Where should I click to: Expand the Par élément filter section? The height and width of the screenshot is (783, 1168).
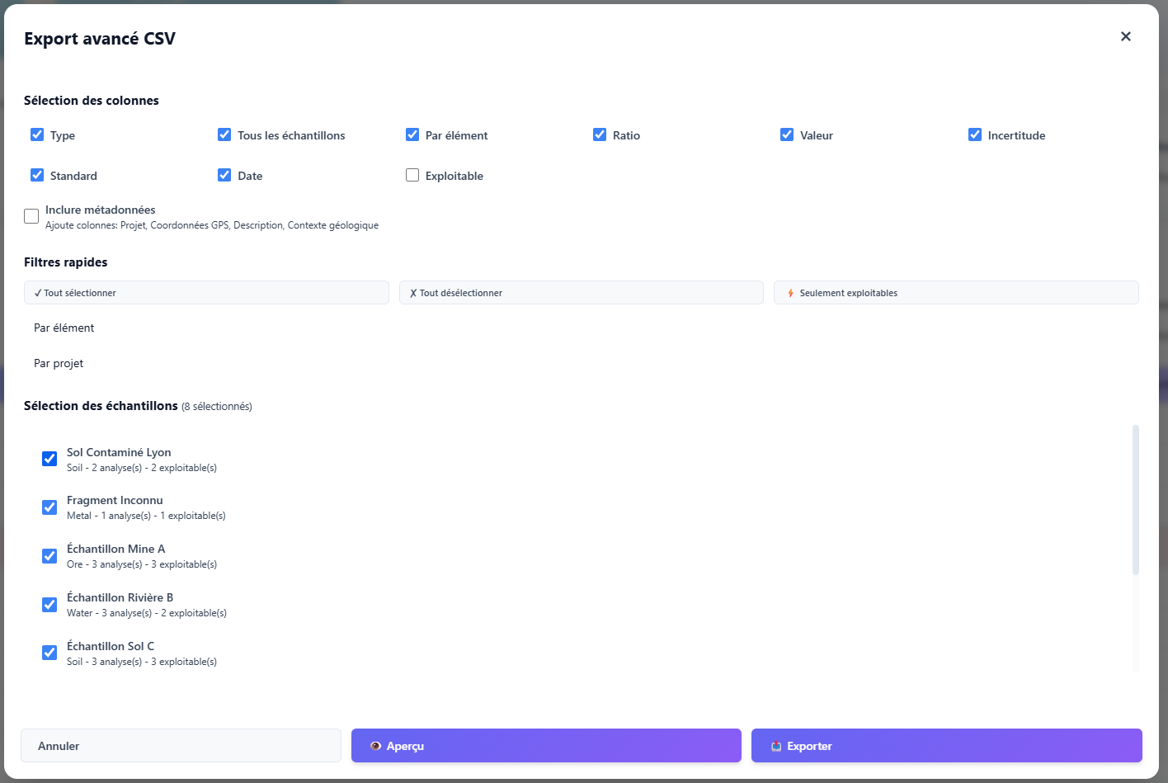click(x=64, y=328)
